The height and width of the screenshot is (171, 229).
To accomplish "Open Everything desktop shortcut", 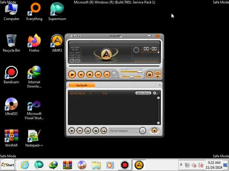I will point(34,11).
